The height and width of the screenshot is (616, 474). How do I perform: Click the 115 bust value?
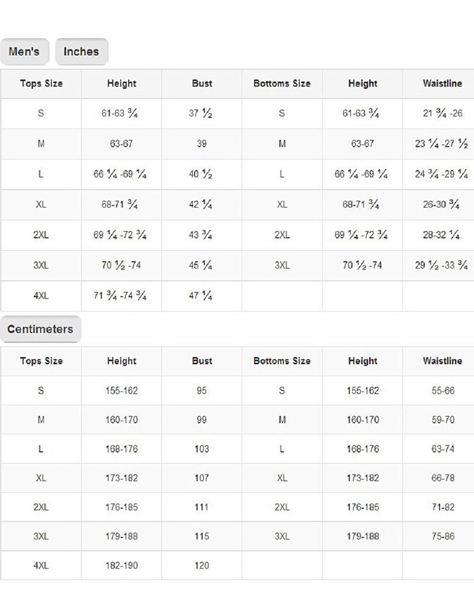click(202, 536)
